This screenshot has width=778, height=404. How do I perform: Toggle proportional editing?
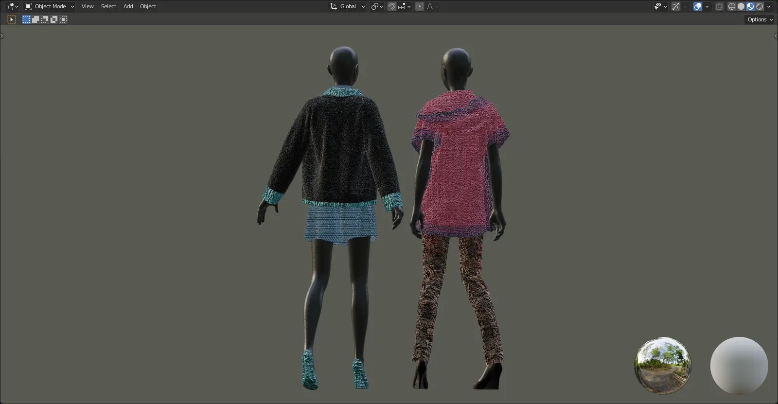coord(420,6)
